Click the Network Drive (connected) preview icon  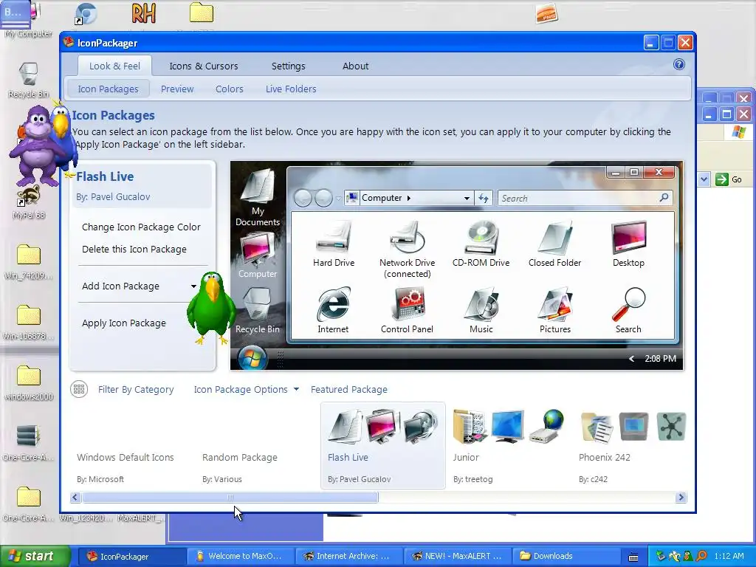click(x=407, y=238)
